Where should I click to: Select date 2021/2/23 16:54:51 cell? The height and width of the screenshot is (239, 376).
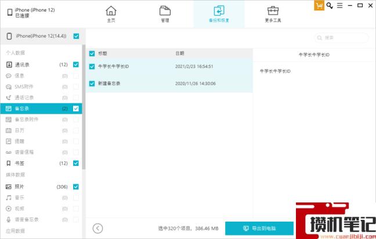[194, 66]
